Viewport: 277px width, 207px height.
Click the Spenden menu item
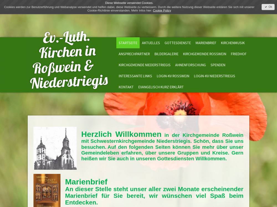(218, 65)
